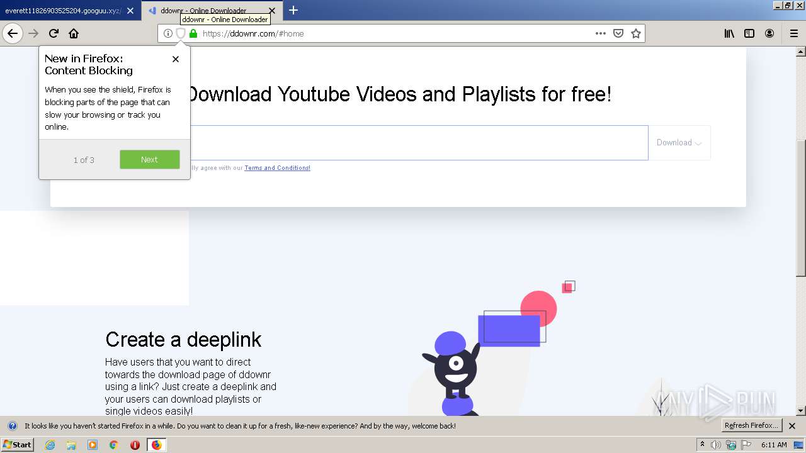This screenshot has width=806, height=453.
Task: Click the green secure connection padlock
Action: [193, 33]
